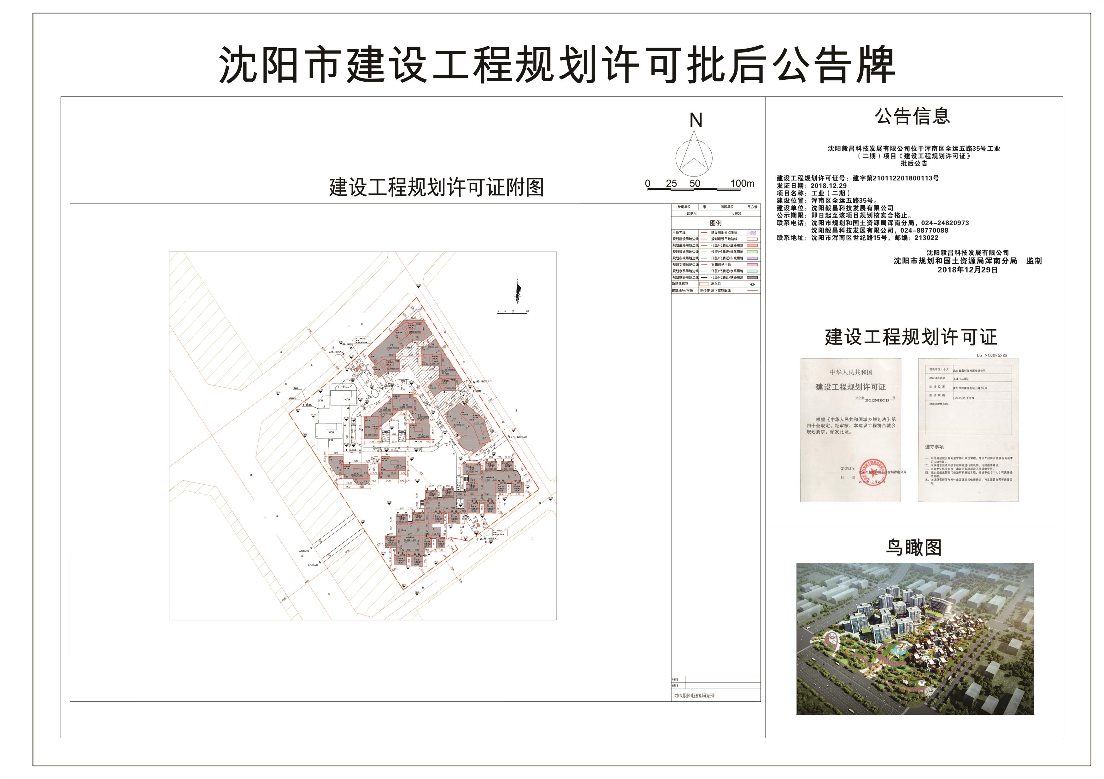Open the left permit certificate page scan

pos(850,430)
